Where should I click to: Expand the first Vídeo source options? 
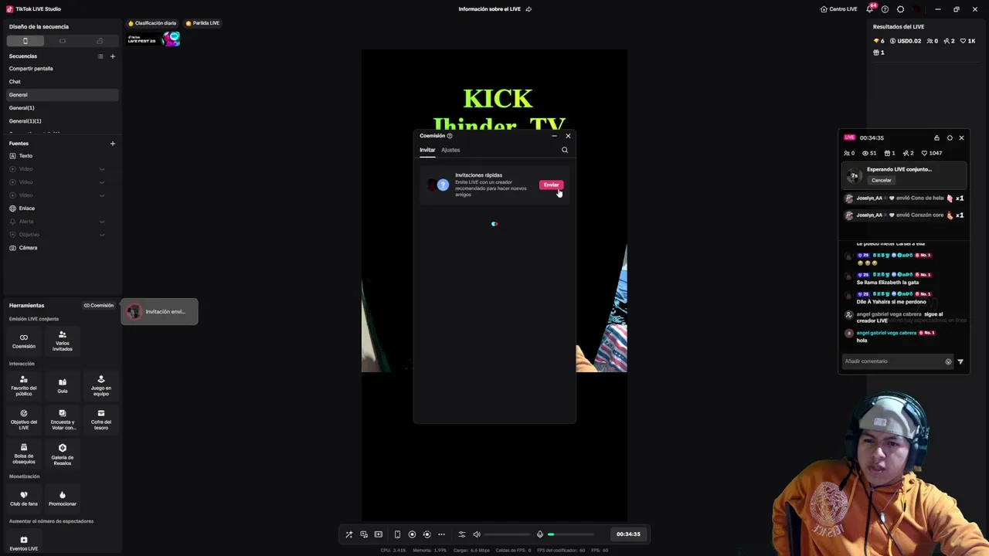pyautogui.click(x=101, y=169)
